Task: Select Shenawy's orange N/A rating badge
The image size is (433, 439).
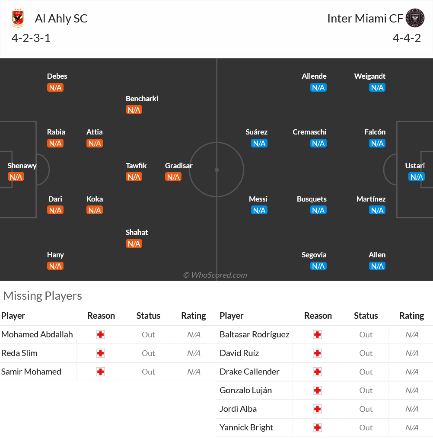Action: (x=16, y=177)
